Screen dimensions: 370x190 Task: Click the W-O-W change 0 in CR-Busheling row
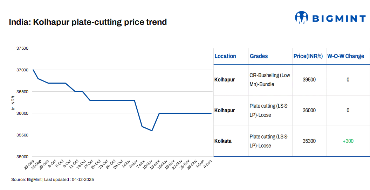point(348,80)
